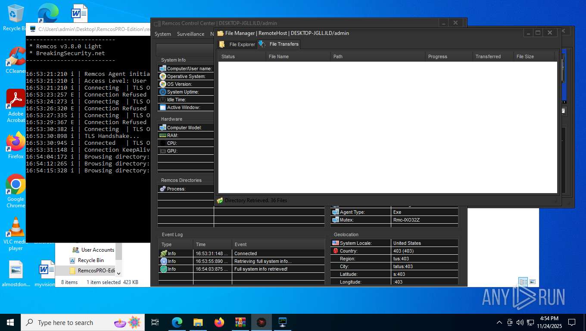The height and width of the screenshot is (331, 586).
Task: Open the Microsoft Edge desktop shortcut
Action: click(x=48, y=13)
